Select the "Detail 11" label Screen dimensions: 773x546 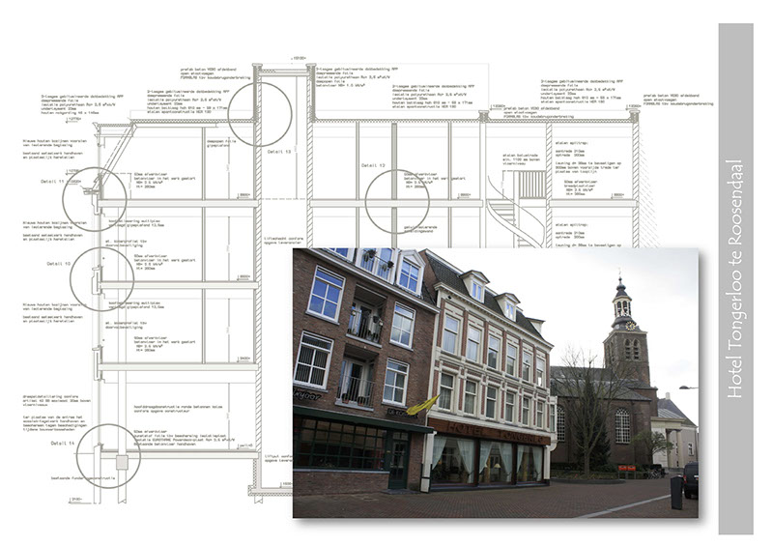[53, 182]
